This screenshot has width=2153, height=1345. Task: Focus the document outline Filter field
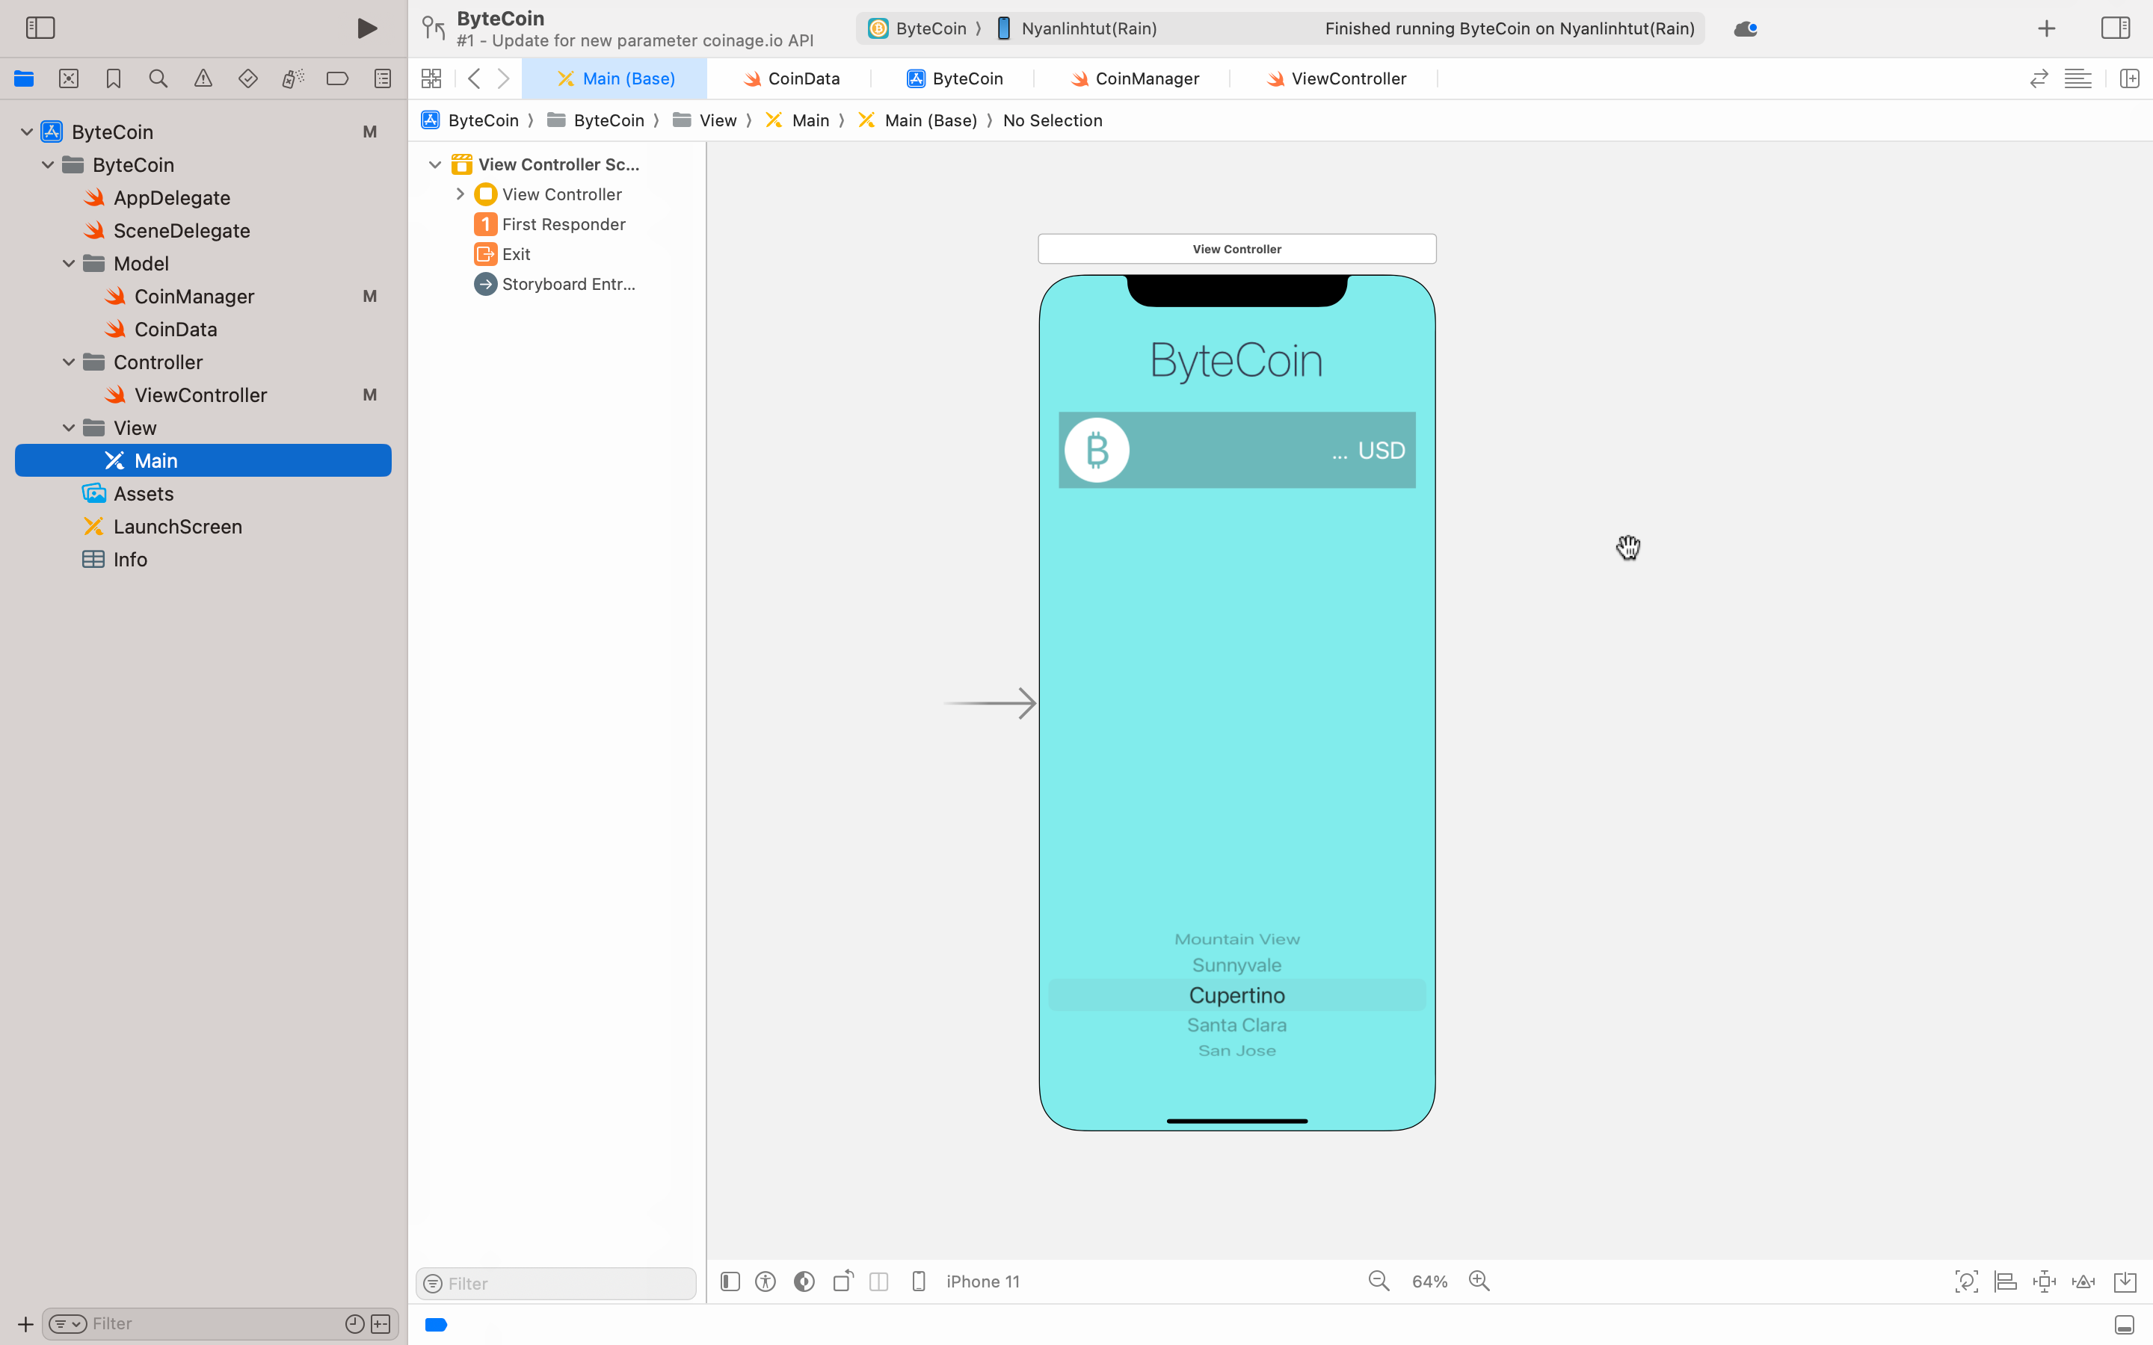pyautogui.click(x=556, y=1283)
